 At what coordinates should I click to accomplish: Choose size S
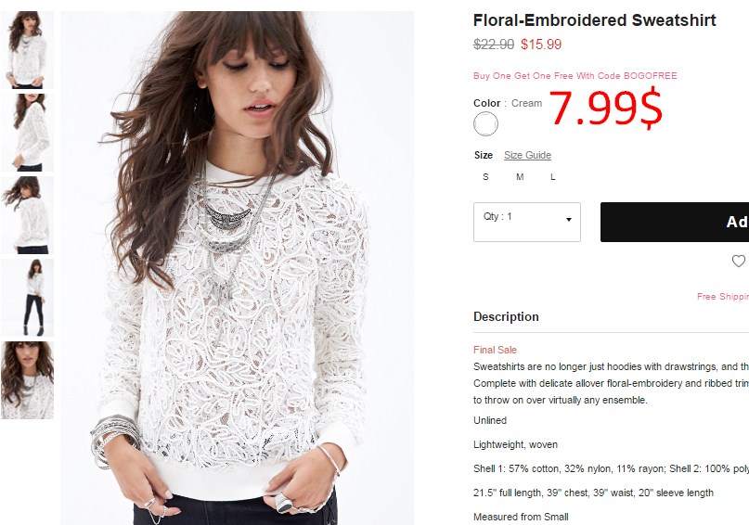(485, 177)
